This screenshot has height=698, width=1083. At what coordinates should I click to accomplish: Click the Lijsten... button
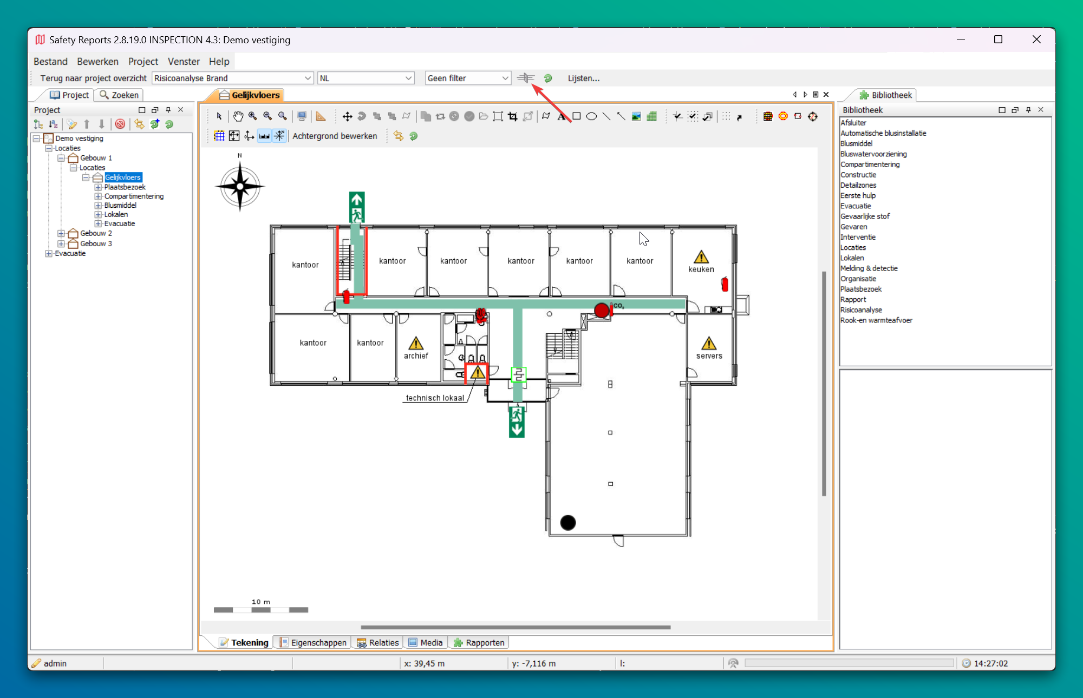point(583,78)
